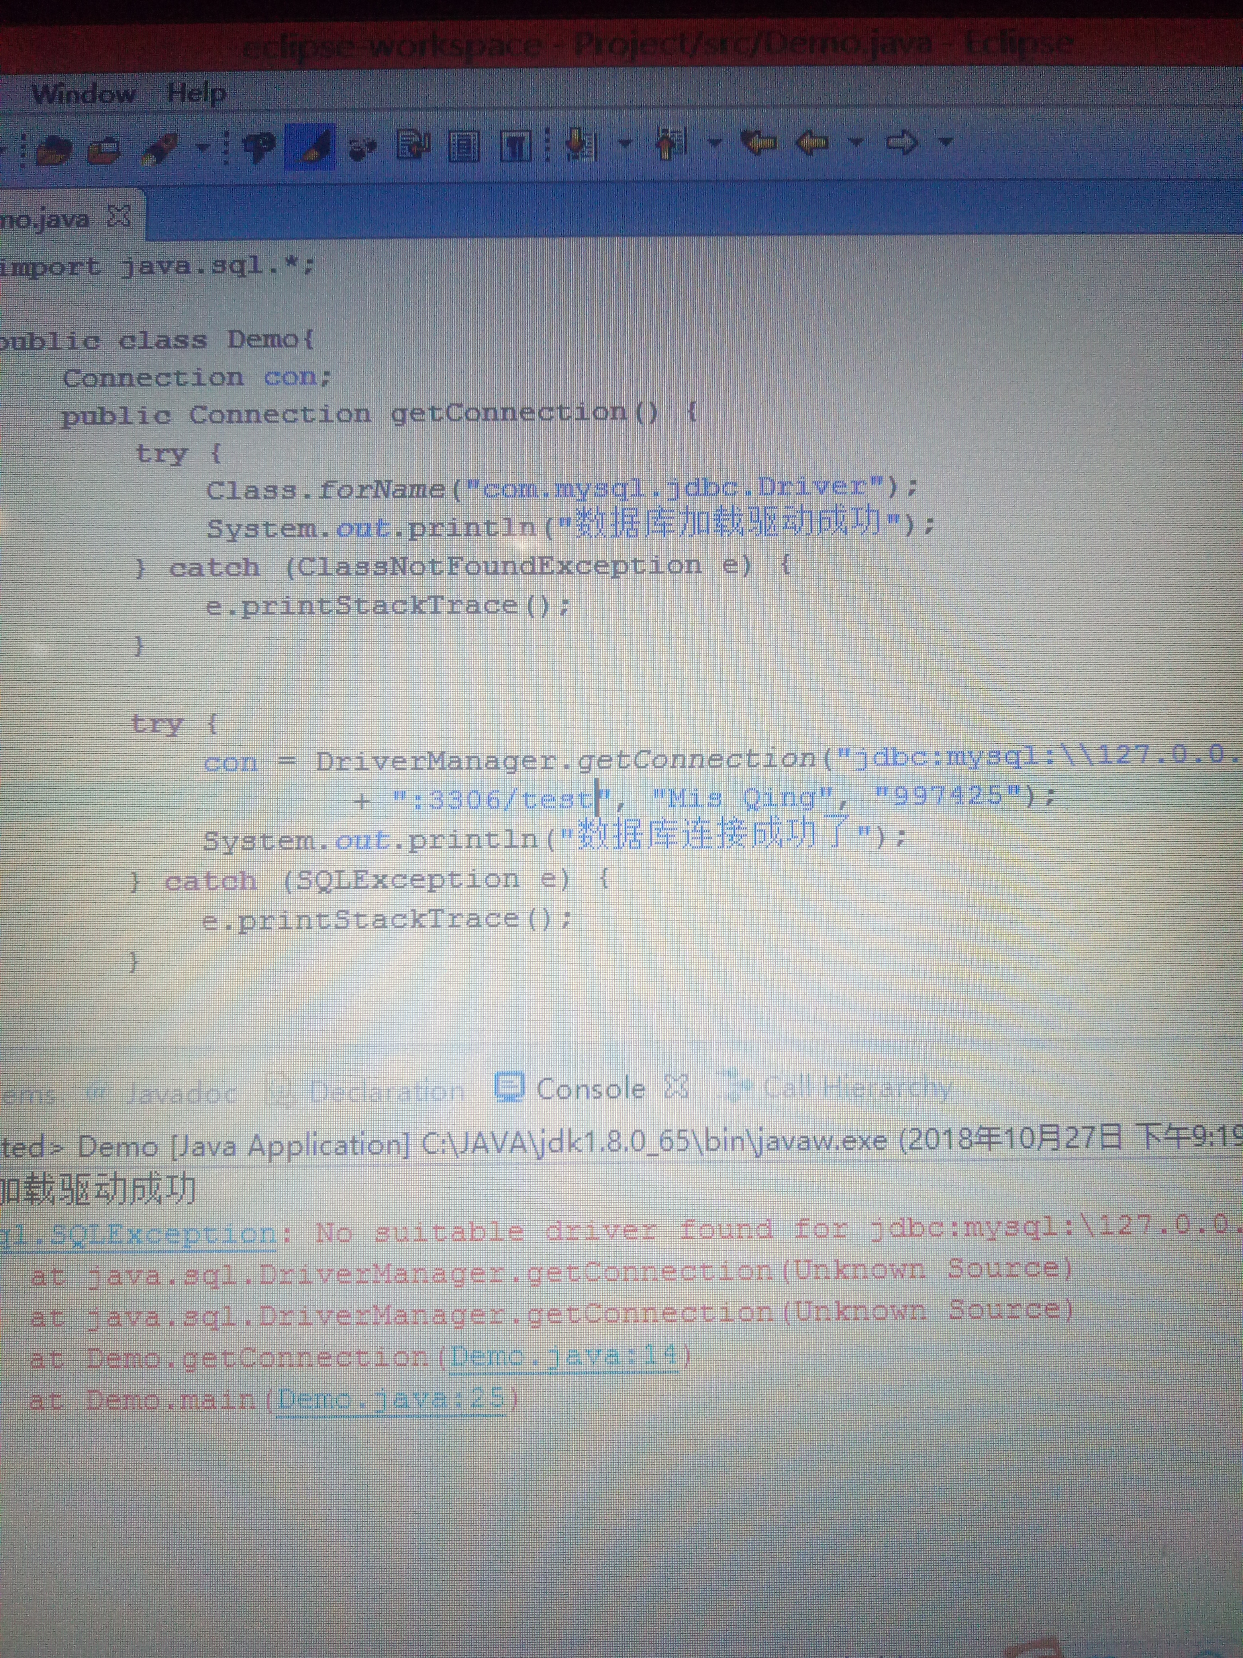Image resolution: width=1243 pixels, height=1658 pixels.
Task: Toggle the speech-bubble breadcrumb icon in toolbar
Action: 259,146
